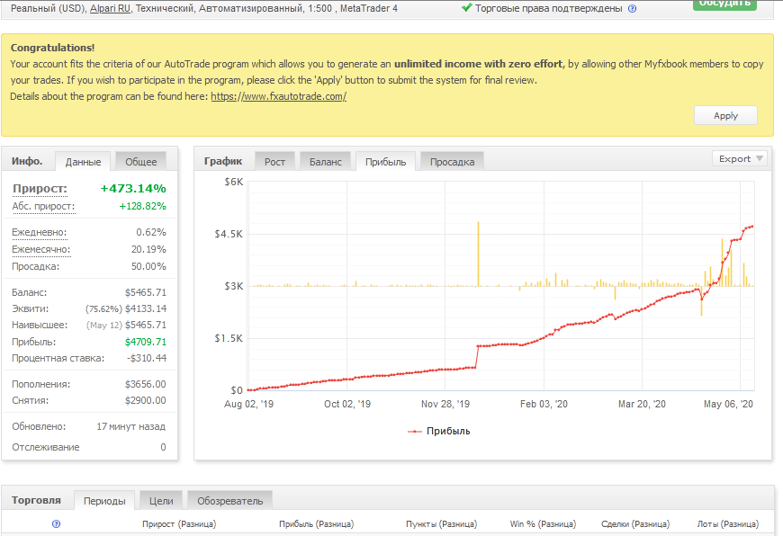Click the Сделки (Разница) column header
The image size is (783, 536).
coord(635,524)
